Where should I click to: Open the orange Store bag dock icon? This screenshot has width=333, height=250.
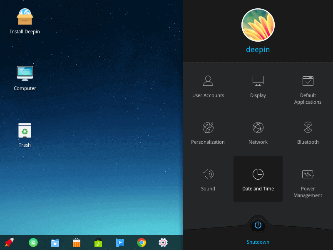(77, 242)
